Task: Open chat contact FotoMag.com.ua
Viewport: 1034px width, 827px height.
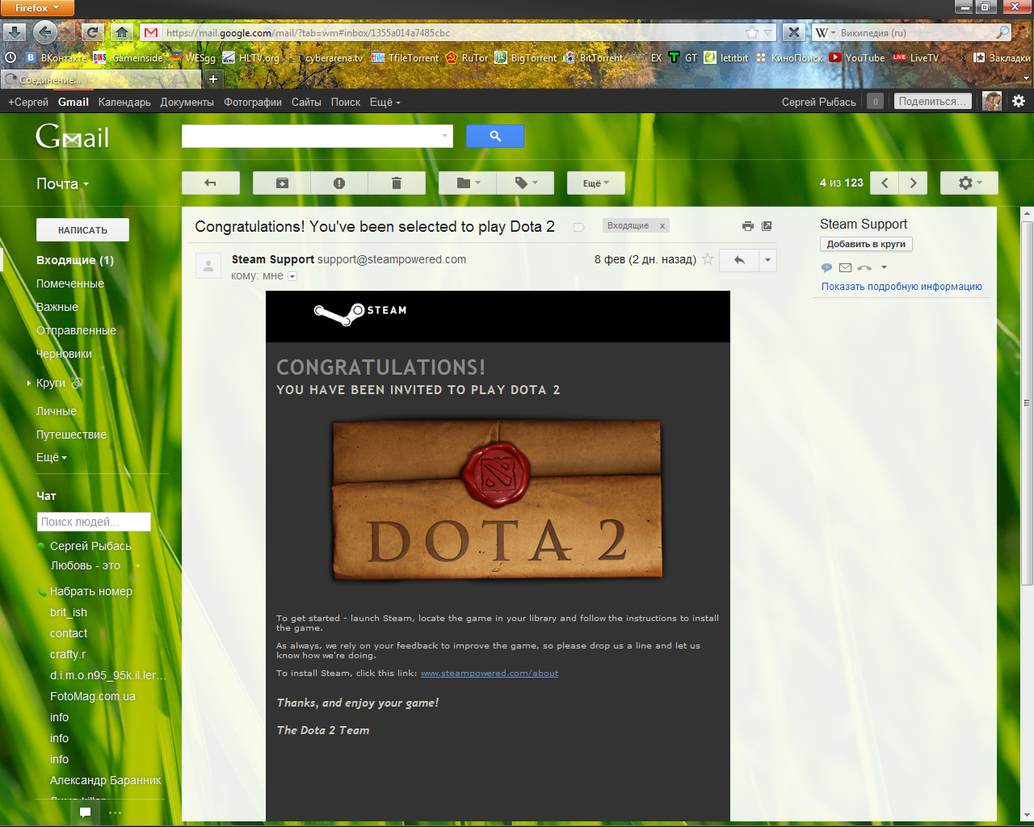Action: (93, 696)
